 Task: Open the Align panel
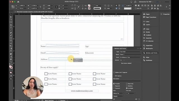146,57
